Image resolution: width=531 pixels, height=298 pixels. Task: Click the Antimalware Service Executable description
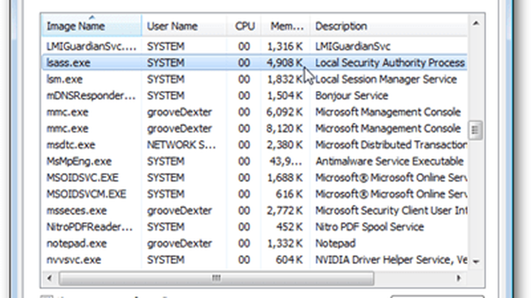tap(389, 161)
